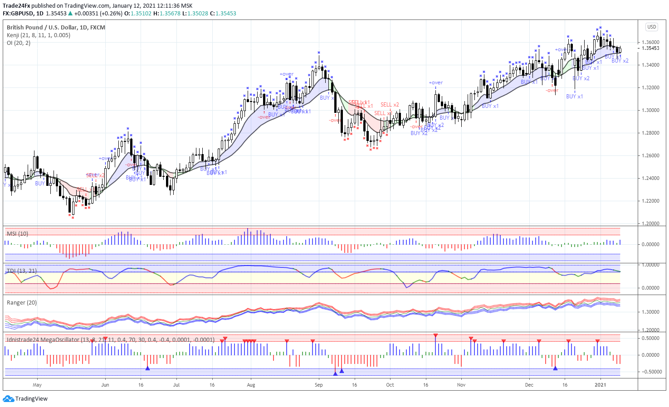Click the 1.36000 price axis label

coord(650,43)
